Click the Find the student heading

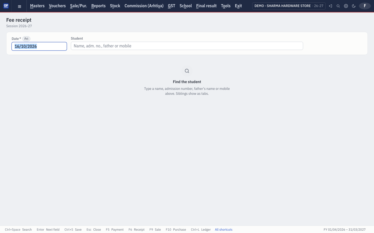pos(187,82)
